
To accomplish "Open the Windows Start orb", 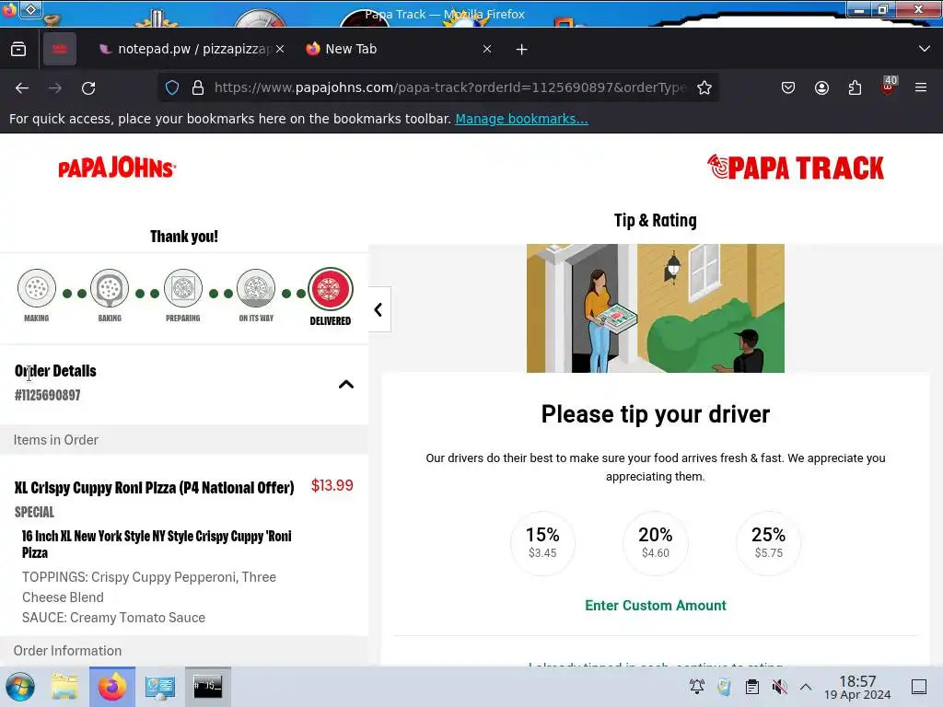I will click(x=20, y=687).
